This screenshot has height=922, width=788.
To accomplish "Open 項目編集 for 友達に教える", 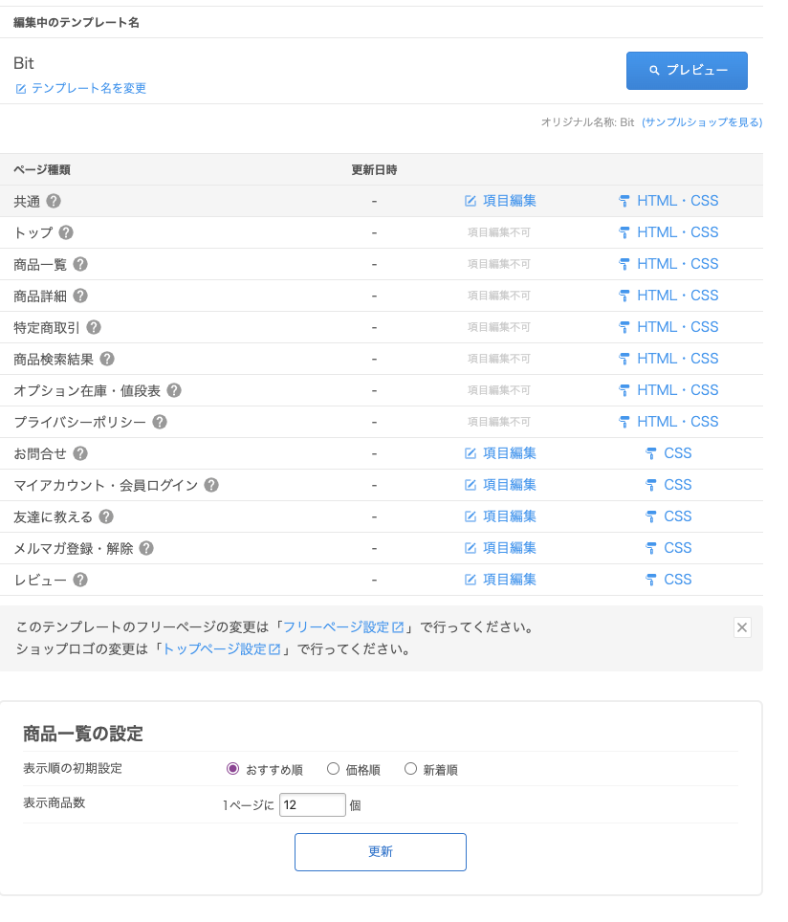I will point(500,516).
